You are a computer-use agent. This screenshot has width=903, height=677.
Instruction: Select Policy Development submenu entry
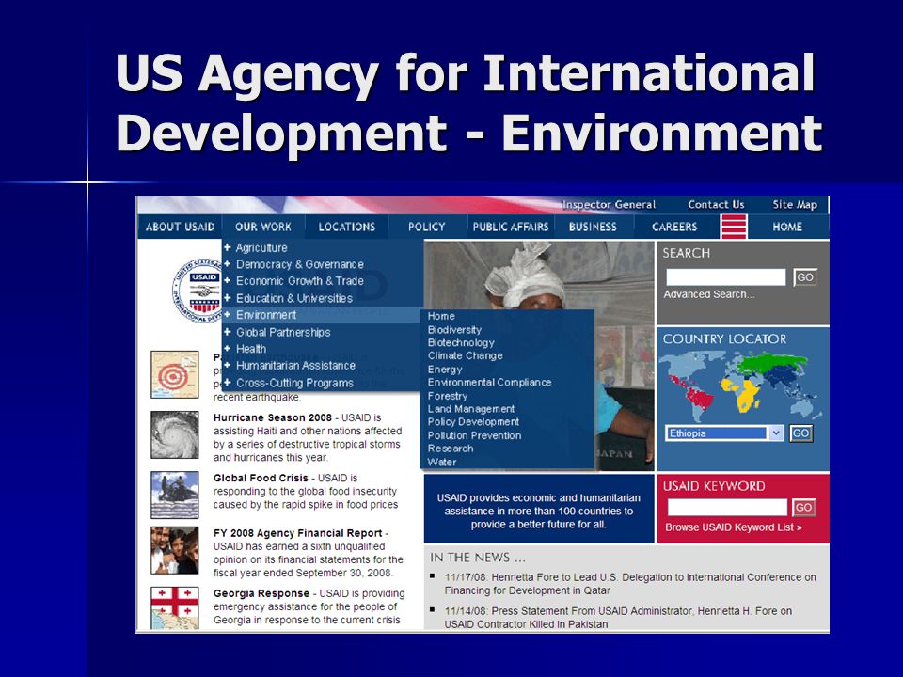(473, 422)
